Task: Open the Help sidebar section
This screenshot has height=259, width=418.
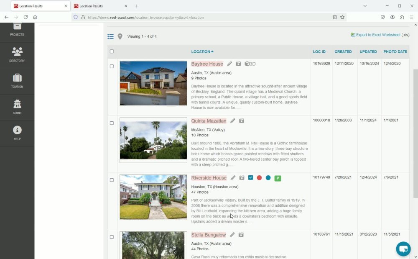Action: pos(17,133)
